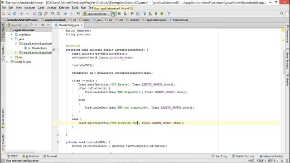Click the Find magnifier icon
Viewport: 290px width, 163px height.
(x=53, y=14)
